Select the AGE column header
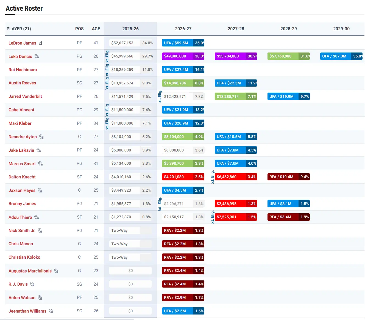 (x=96, y=29)
